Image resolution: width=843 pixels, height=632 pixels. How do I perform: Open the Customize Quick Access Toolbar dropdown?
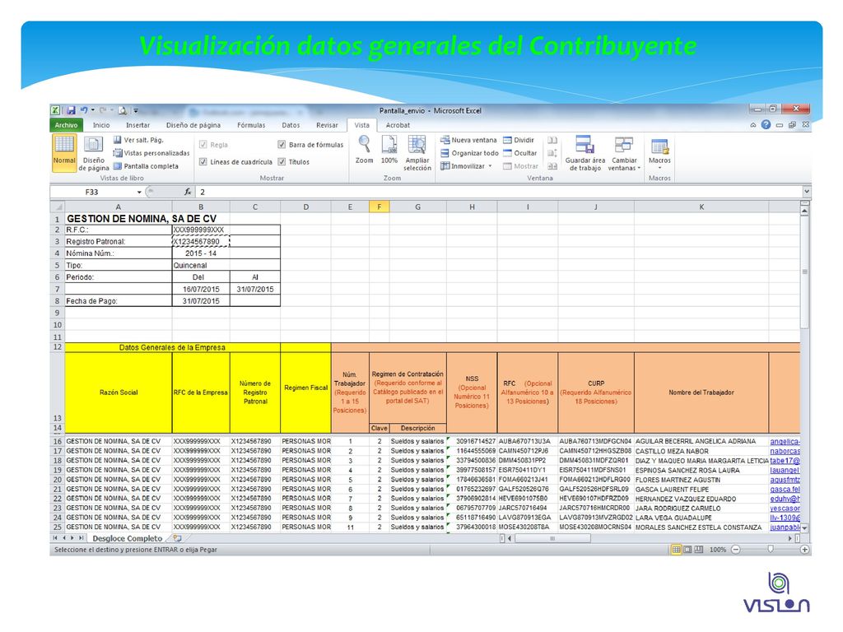(x=136, y=111)
